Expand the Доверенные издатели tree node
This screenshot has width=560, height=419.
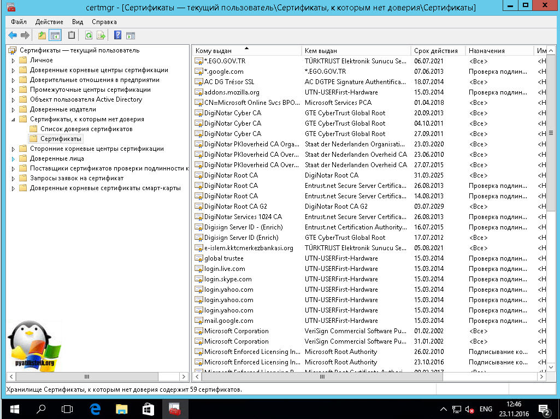(14, 110)
